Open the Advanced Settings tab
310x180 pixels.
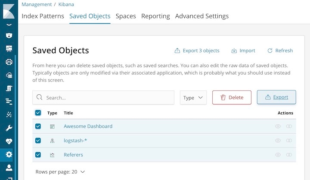[x=202, y=16]
